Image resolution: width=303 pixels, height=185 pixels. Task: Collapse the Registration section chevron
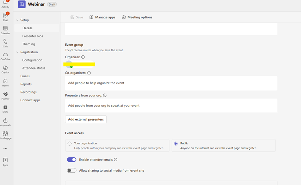tap(17, 52)
